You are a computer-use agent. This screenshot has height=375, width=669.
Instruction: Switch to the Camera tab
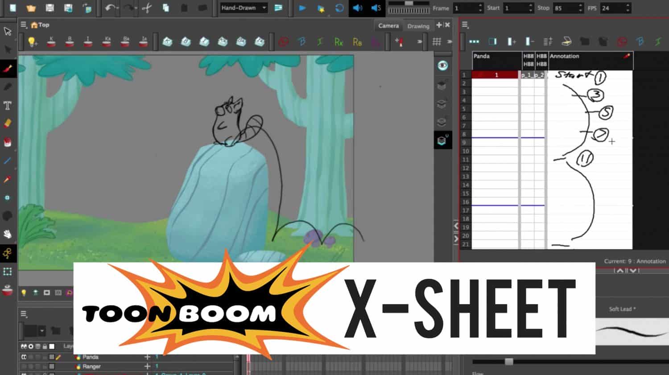[388, 25]
